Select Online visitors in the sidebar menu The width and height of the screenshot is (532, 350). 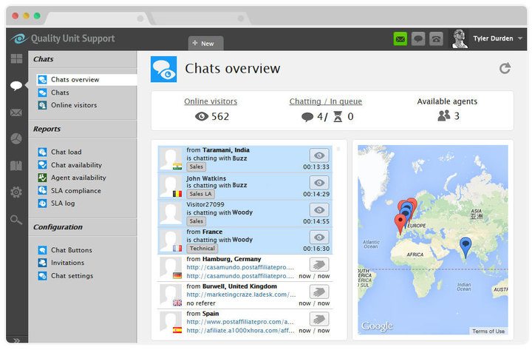[74, 105]
